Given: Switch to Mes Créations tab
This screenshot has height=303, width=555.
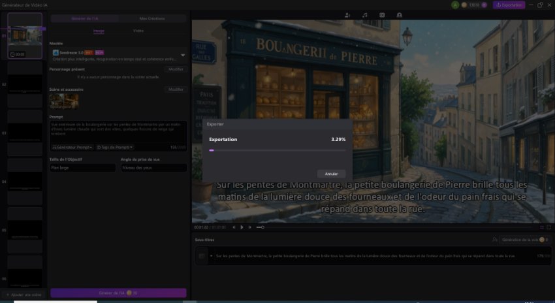Looking at the screenshot, I should click(x=152, y=18).
